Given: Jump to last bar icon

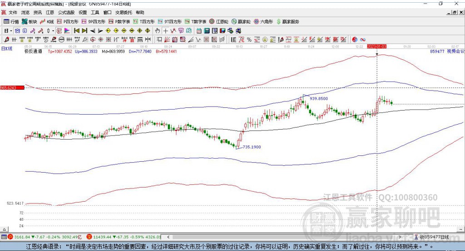Looking at the screenshot, I should coord(84,31).
